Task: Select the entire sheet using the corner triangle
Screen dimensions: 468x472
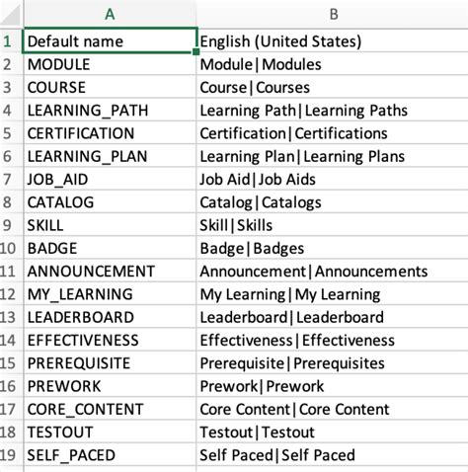Action: coord(11,14)
